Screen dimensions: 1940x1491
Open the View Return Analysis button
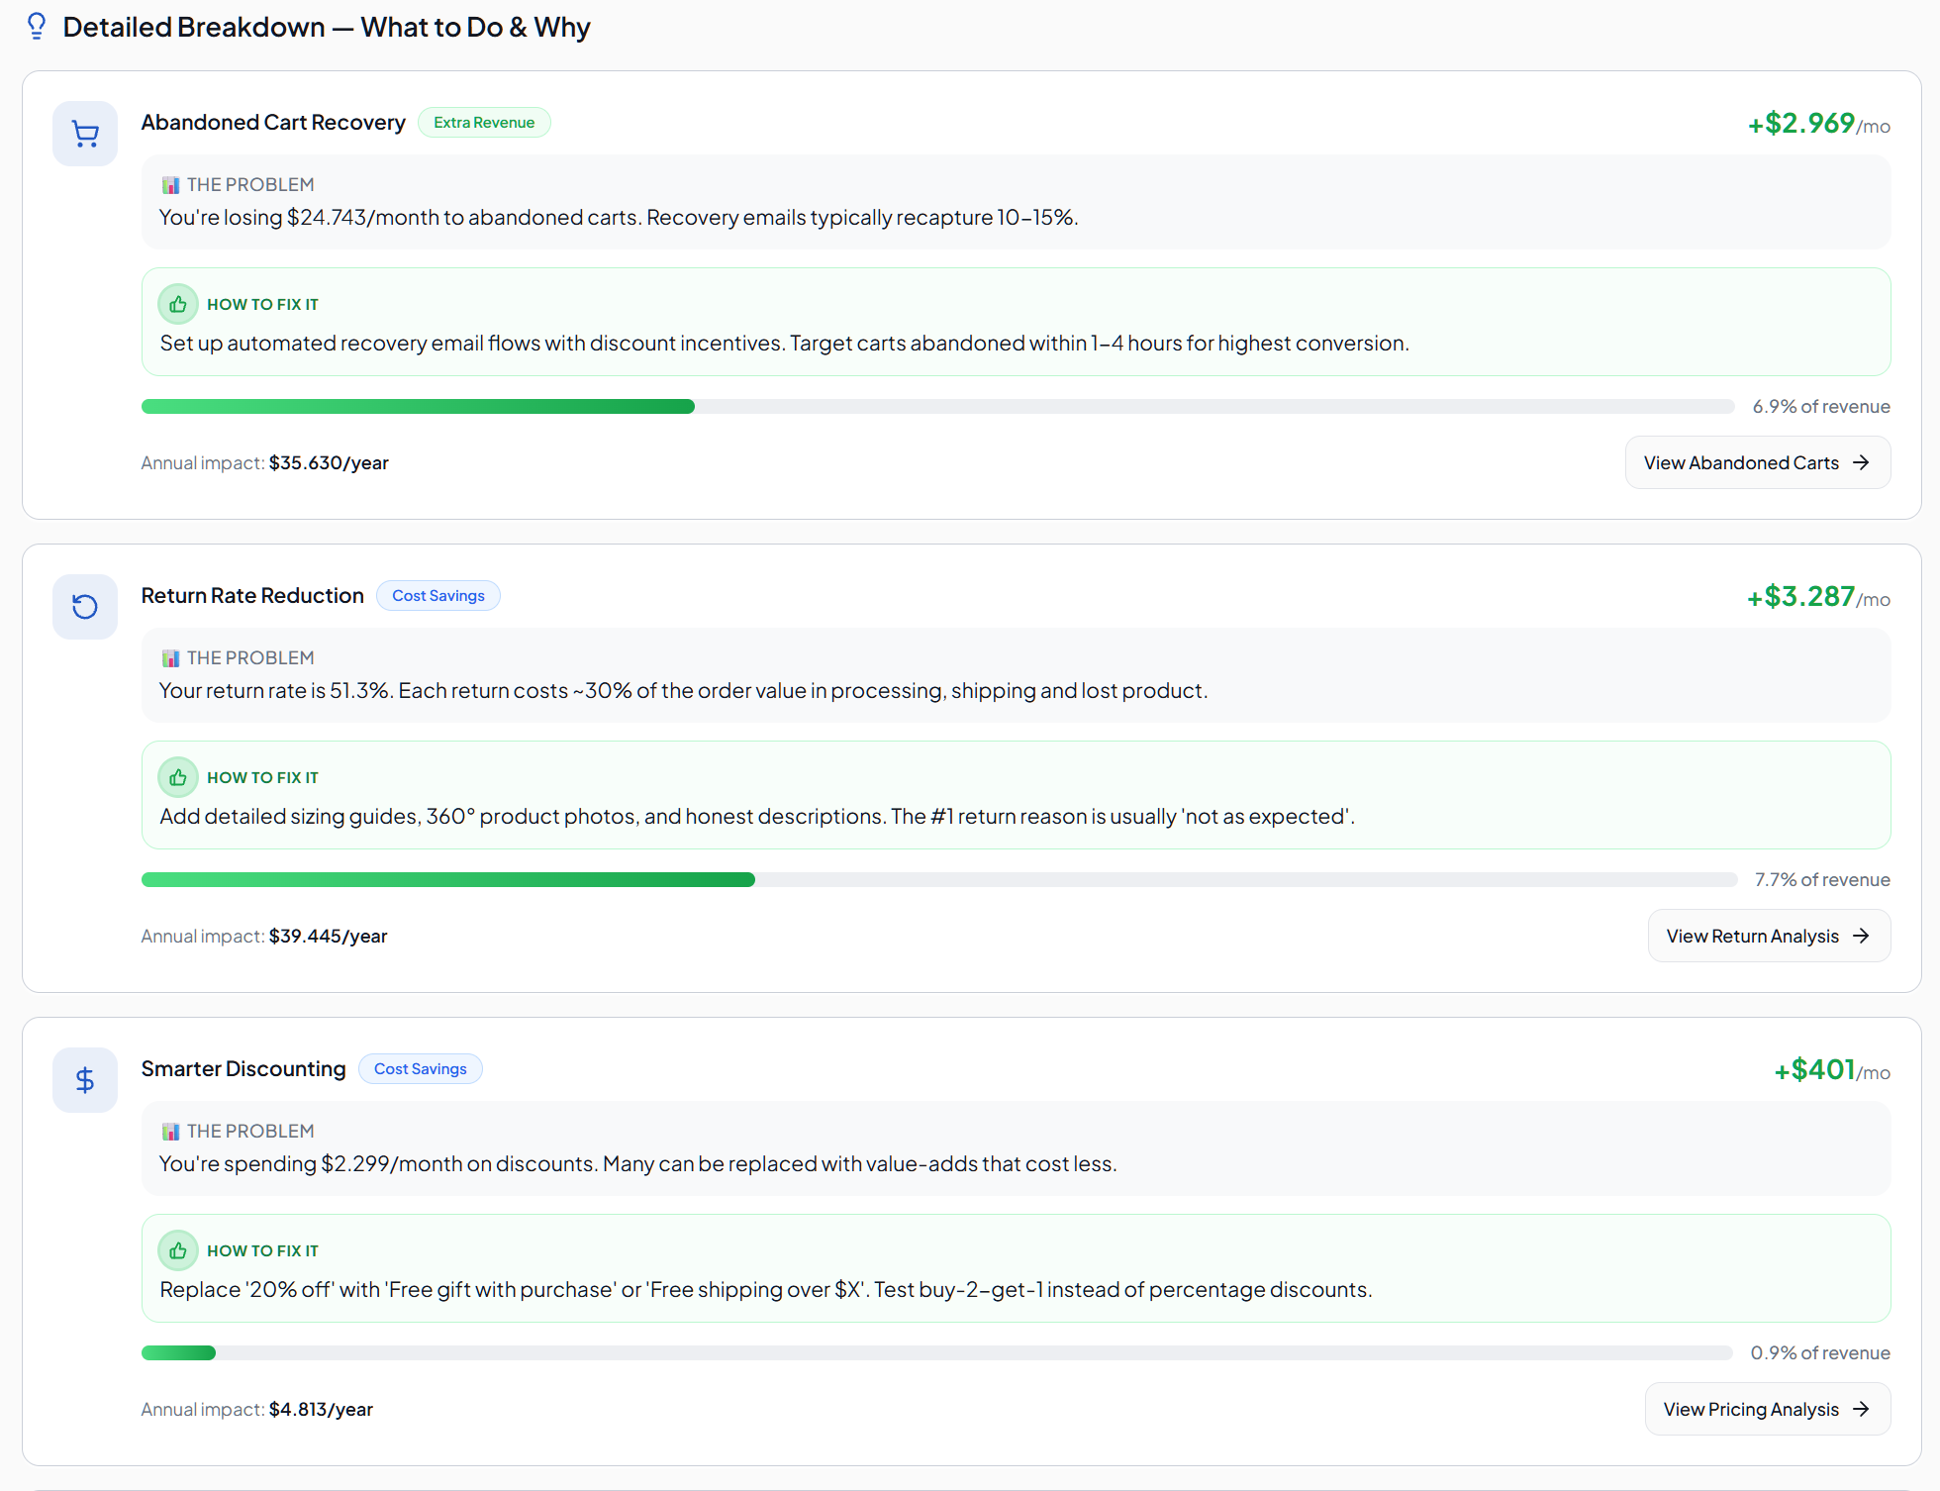tap(1769, 936)
